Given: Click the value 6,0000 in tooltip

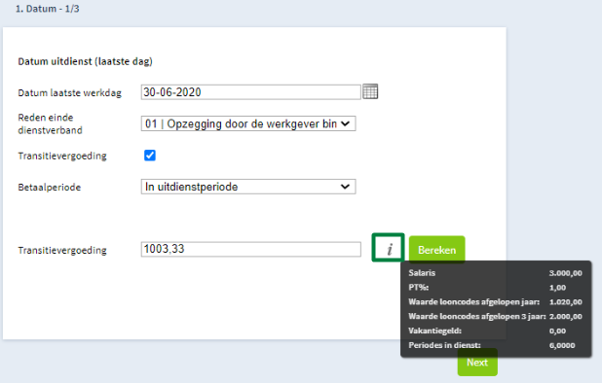Looking at the screenshot, I should (x=562, y=345).
